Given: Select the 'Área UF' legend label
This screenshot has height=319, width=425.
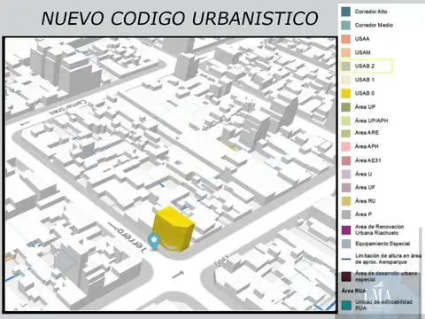Looking at the screenshot, I should tap(365, 187).
